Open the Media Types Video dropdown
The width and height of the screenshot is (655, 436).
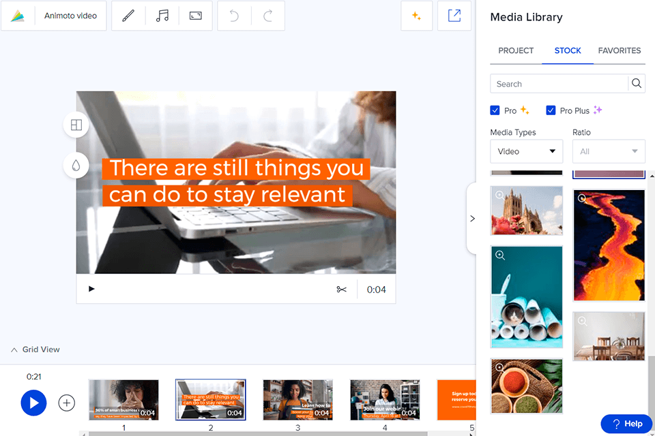tap(526, 151)
